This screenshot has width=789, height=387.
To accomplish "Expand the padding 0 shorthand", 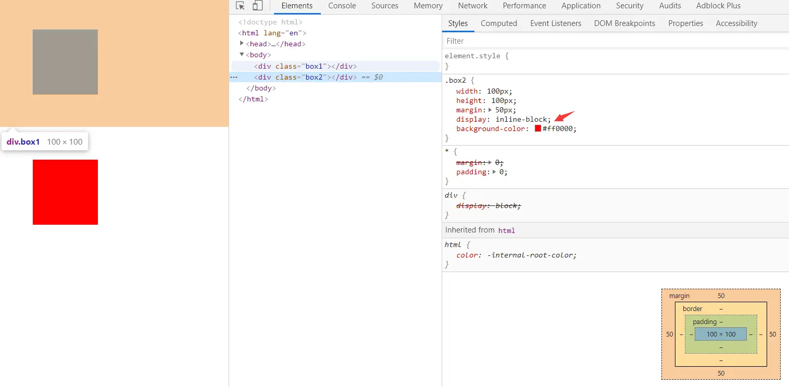I will 494,172.
